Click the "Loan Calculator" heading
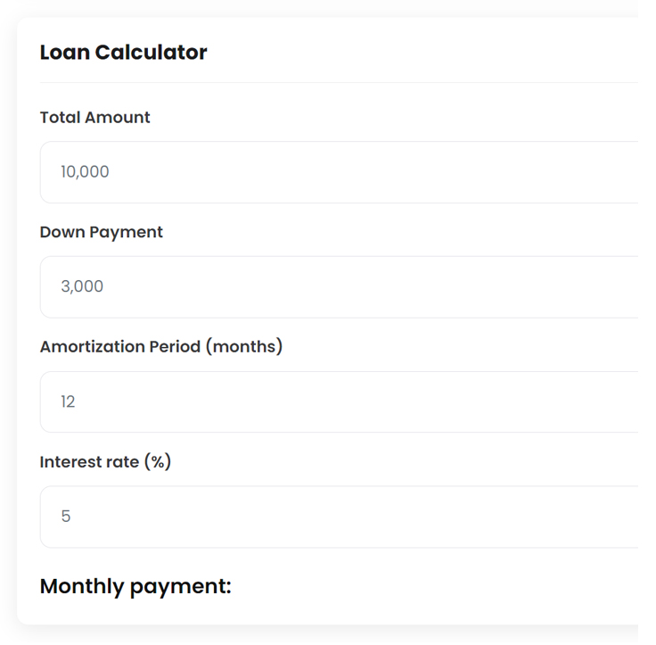Viewport: 656px width, 645px height. [123, 53]
